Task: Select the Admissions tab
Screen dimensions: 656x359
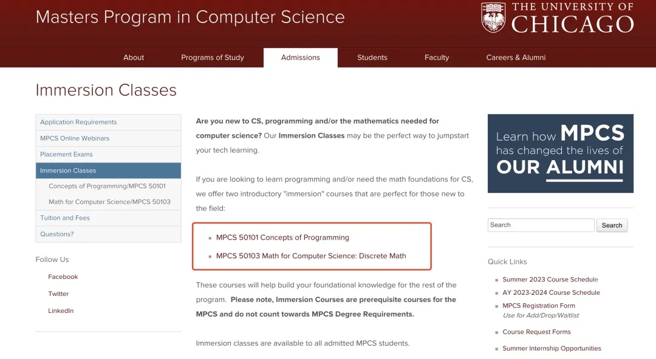Action: coord(300,58)
